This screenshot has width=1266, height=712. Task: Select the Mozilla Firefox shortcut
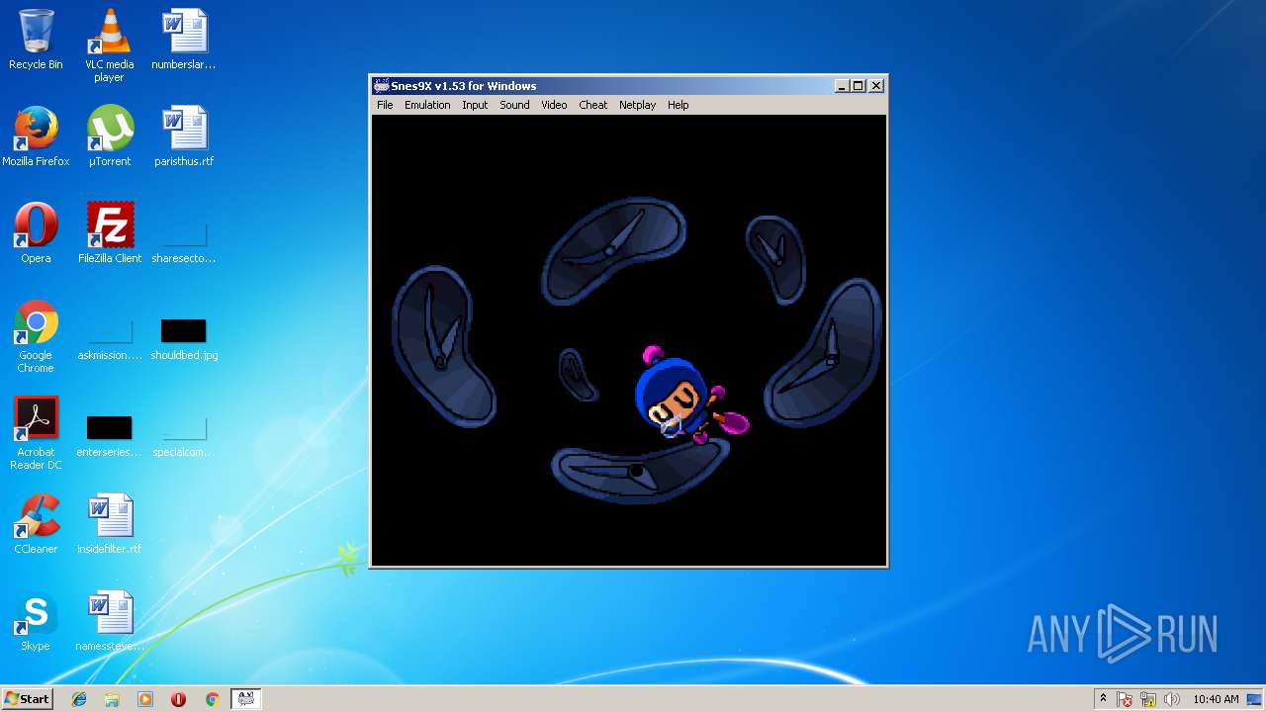coord(36,136)
